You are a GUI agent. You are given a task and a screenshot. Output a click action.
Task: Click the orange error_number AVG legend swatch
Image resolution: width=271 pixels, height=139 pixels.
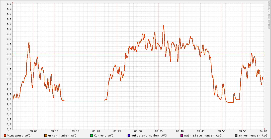click(x=46, y=135)
